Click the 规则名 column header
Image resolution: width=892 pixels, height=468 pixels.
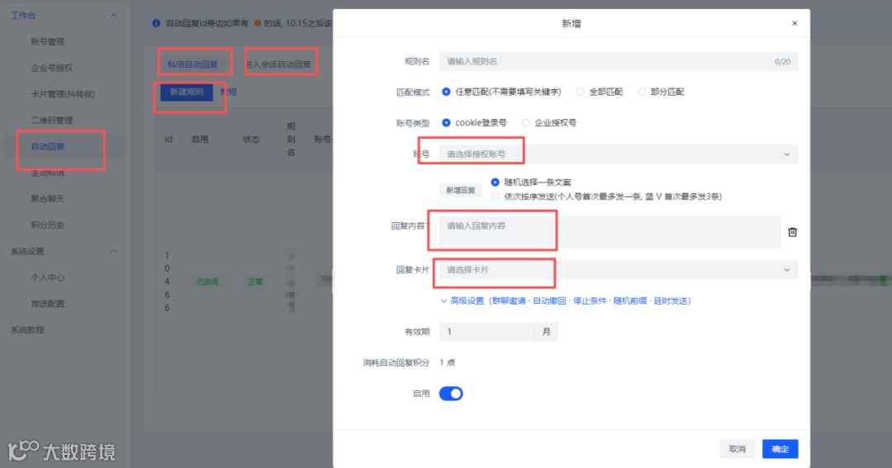(x=291, y=139)
